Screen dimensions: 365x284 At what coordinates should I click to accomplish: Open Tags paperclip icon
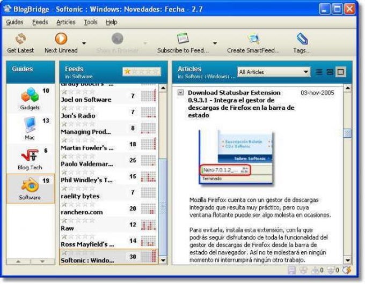pyautogui.click(x=302, y=39)
